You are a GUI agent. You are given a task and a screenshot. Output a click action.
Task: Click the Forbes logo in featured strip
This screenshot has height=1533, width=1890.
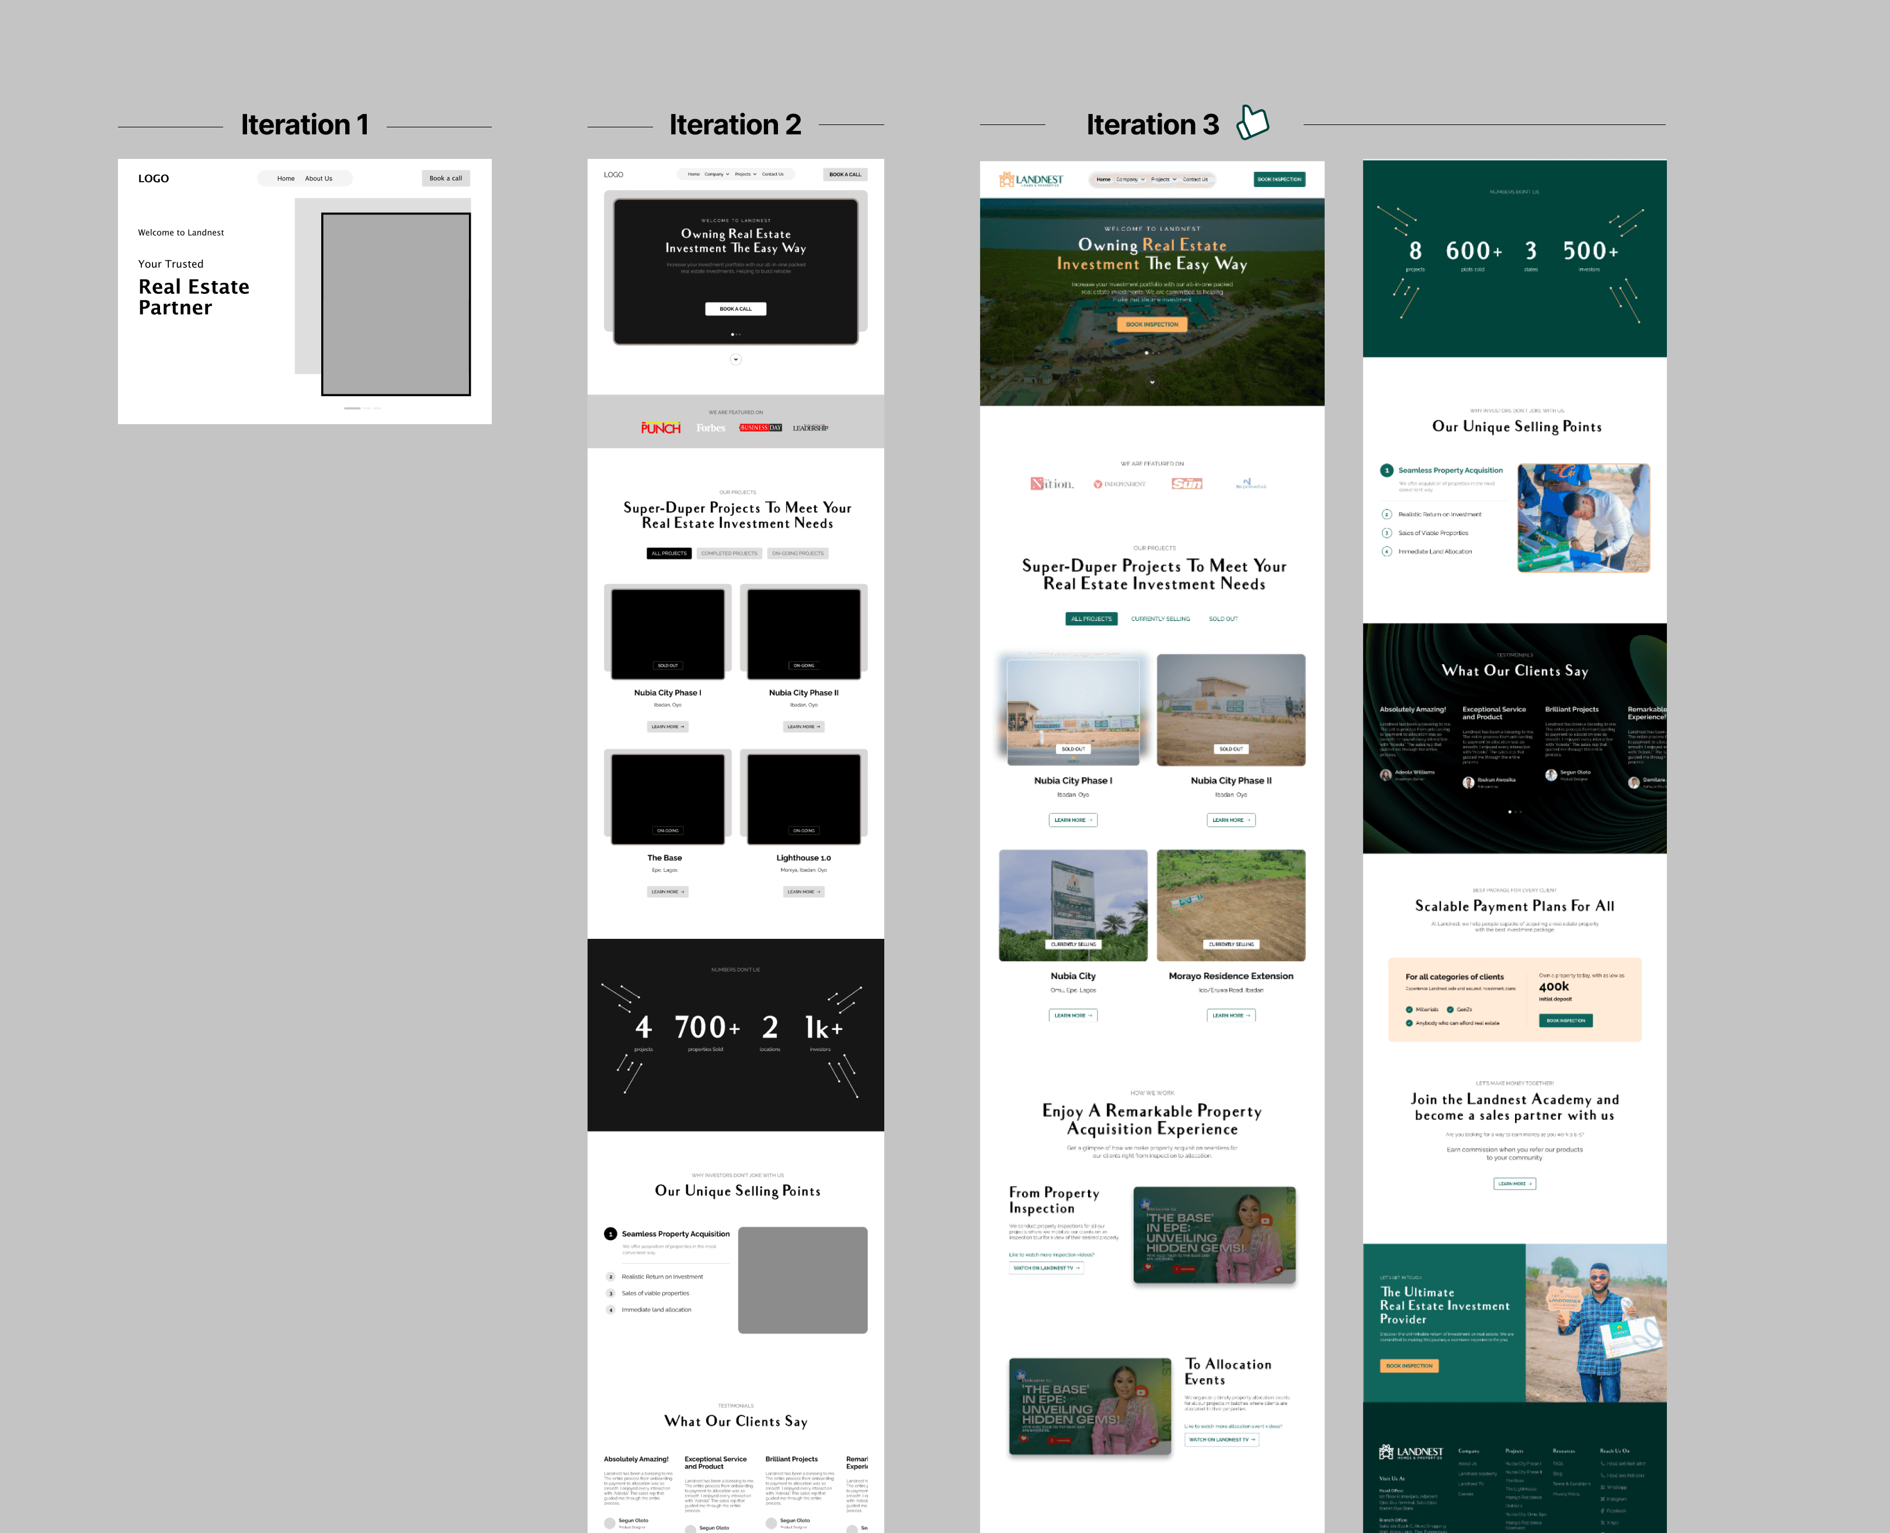click(711, 428)
